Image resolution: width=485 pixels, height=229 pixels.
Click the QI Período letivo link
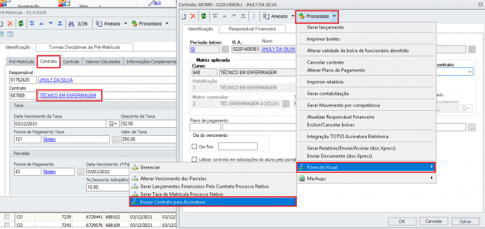192,49
